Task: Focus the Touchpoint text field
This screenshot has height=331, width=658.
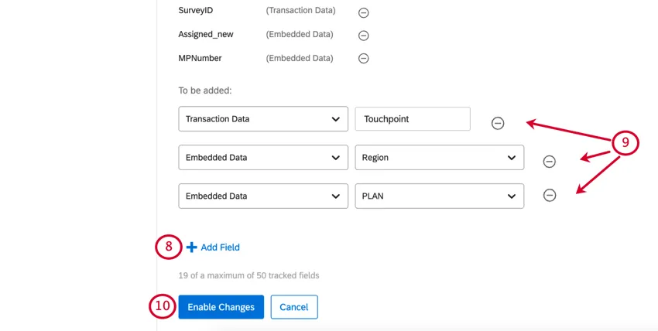Action: click(413, 119)
